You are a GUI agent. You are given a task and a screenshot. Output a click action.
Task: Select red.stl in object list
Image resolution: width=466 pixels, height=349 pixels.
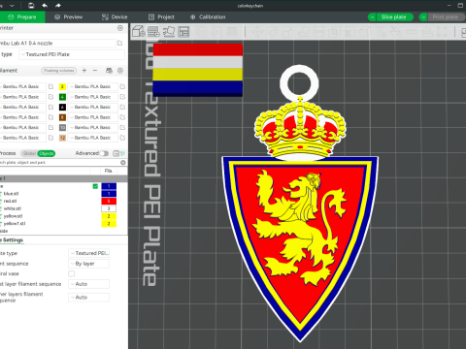(10, 201)
